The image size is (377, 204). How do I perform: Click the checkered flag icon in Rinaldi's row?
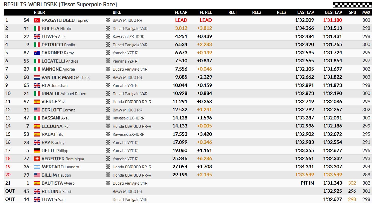(x=108, y=94)
